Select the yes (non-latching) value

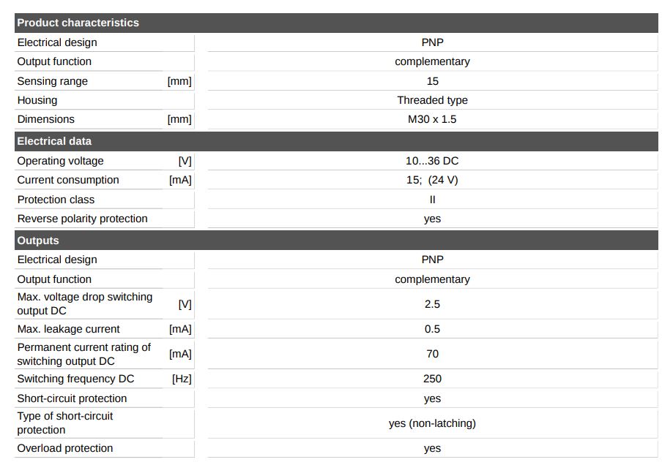pyautogui.click(x=432, y=423)
